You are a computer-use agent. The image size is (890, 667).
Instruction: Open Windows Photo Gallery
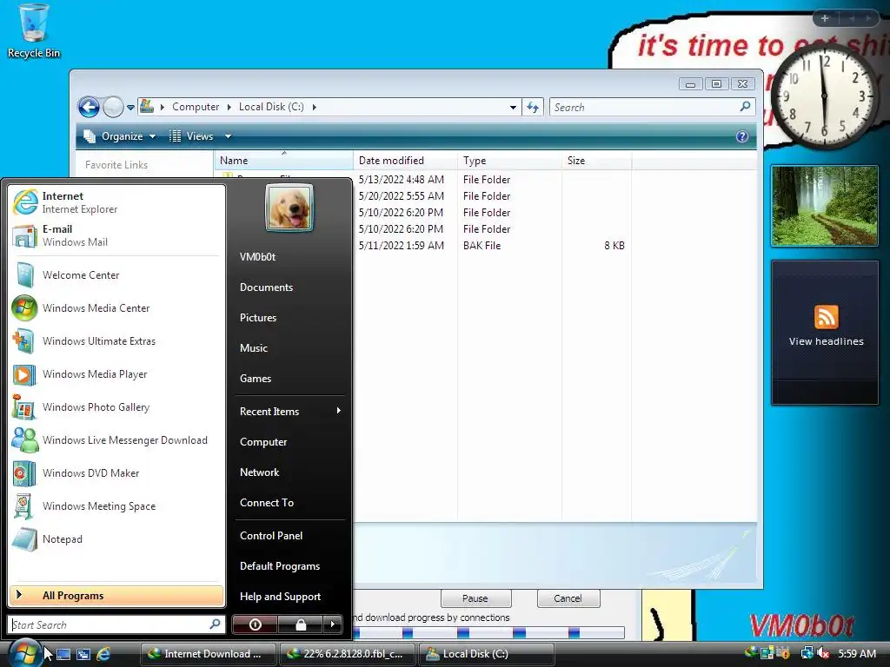(116, 407)
